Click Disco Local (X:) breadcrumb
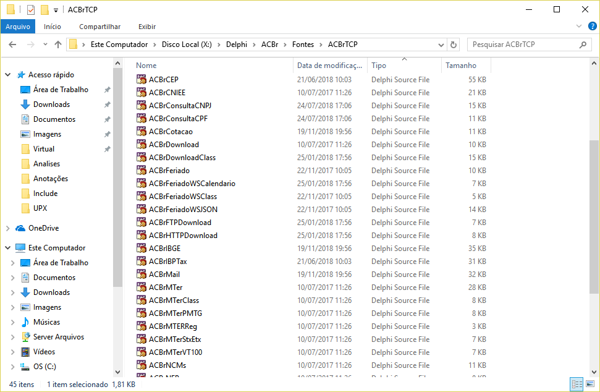 coord(187,45)
